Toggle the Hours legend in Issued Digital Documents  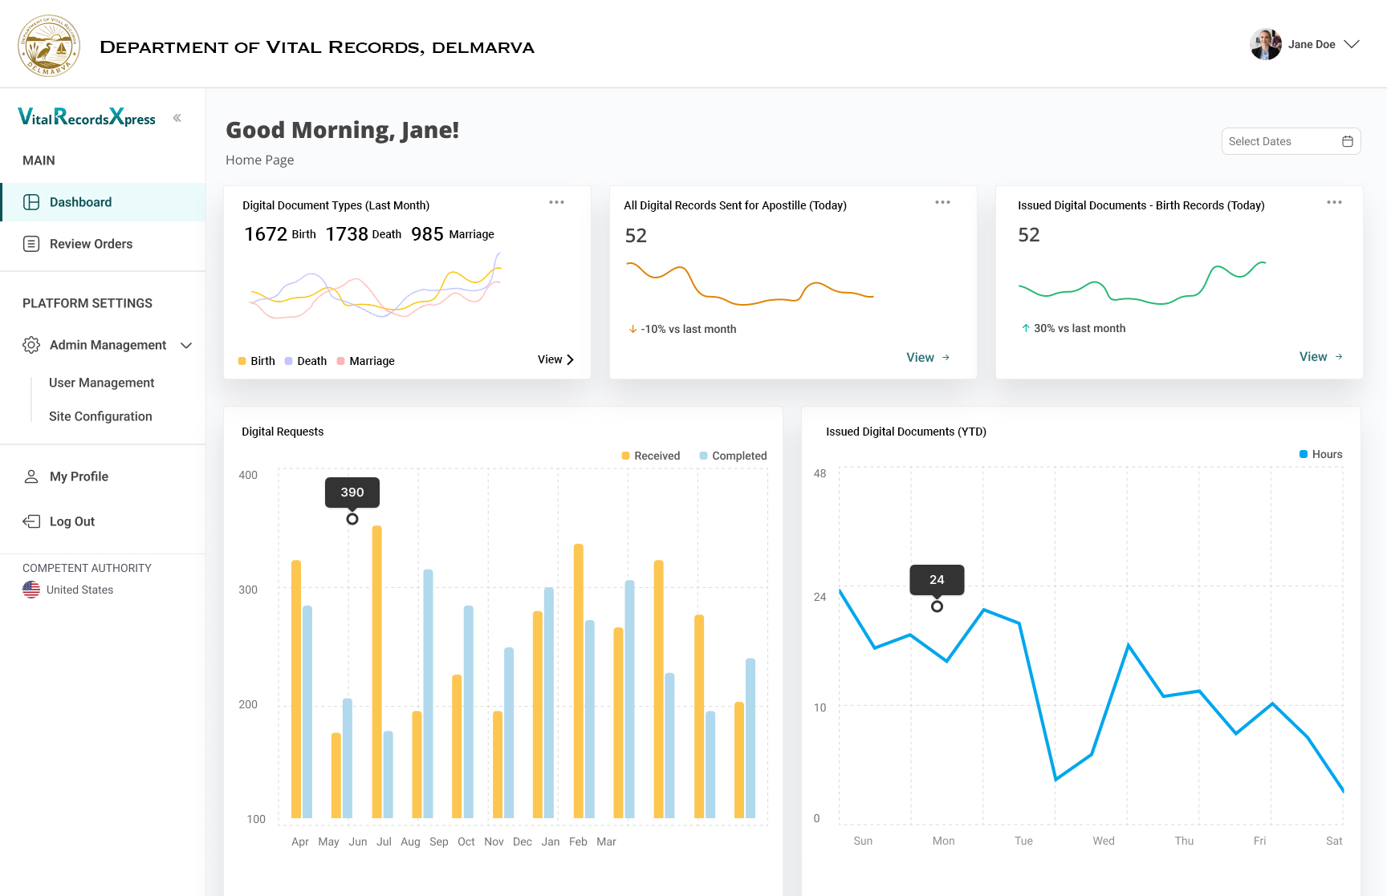click(1320, 453)
